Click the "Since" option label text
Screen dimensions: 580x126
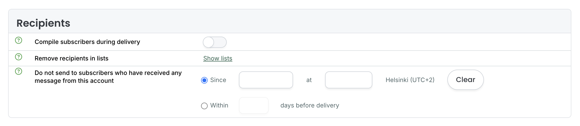coord(218,80)
